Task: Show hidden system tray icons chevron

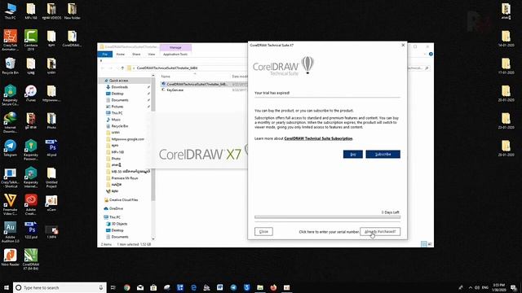Action: click(470, 287)
